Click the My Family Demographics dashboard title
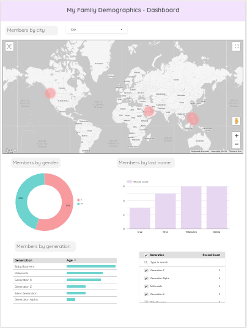Image resolution: width=247 pixels, height=328 pixels. tap(123, 10)
